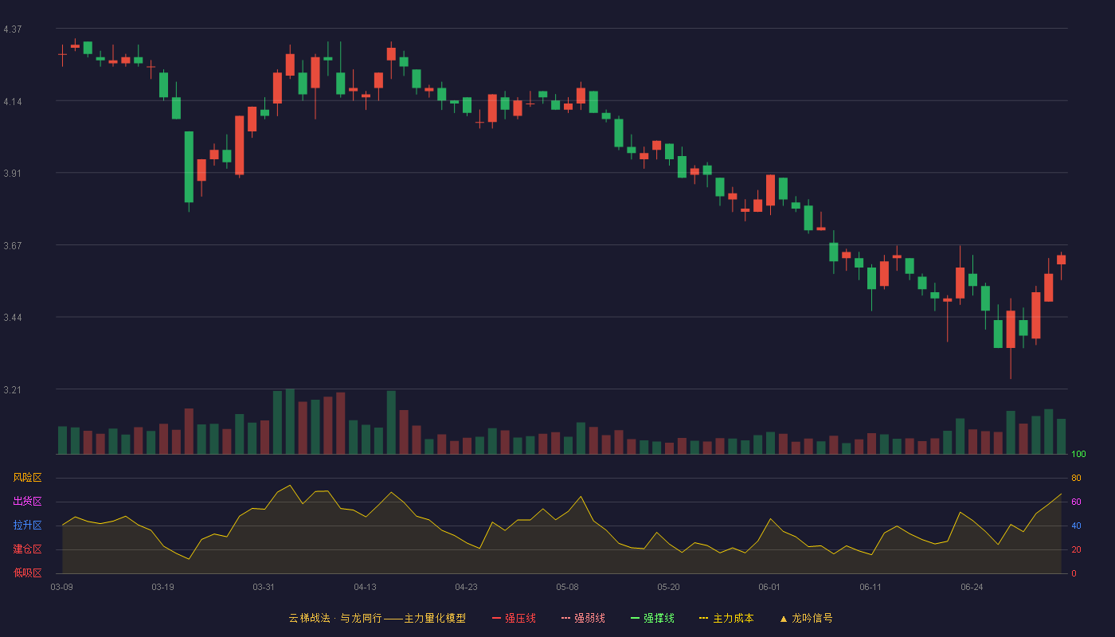Click the red 20 indicator scale value
Screen dimensions: 1115x637
point(1076,549)
